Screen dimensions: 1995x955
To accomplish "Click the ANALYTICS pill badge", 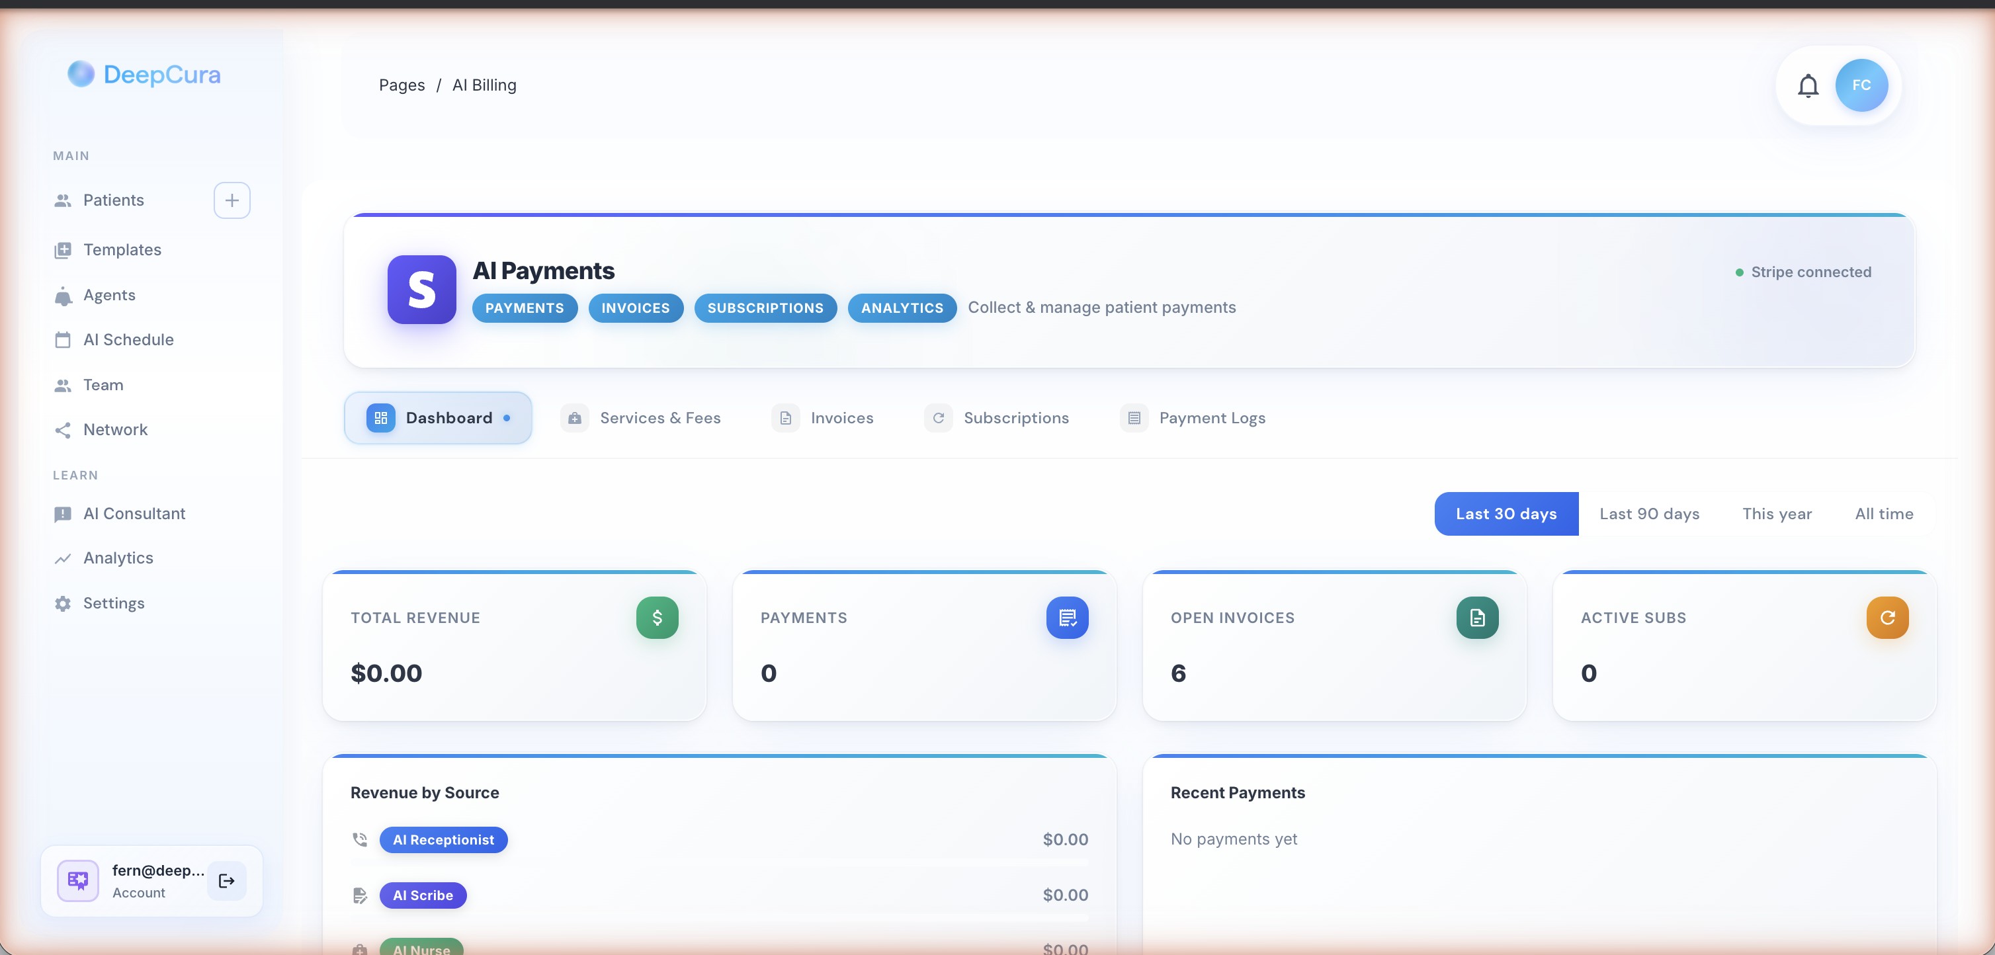I will coord(902,308).
